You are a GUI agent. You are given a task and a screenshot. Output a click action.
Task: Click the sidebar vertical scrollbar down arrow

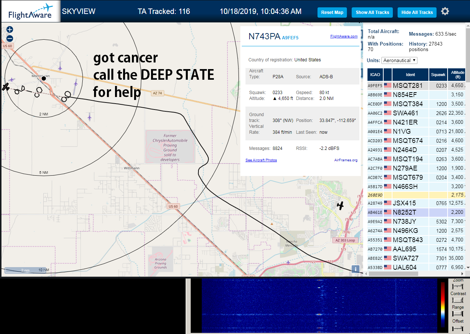click(468, 267)
